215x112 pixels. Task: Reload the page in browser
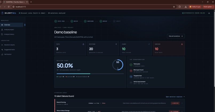[x=9, y=7]
